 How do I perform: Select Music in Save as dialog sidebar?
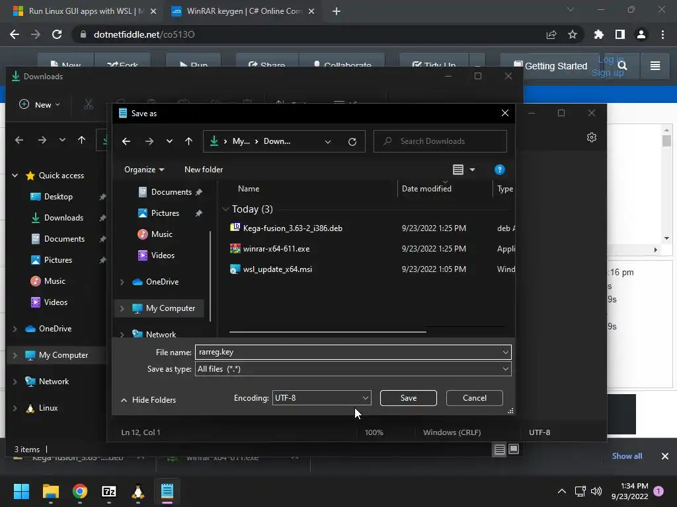point(161,234)
